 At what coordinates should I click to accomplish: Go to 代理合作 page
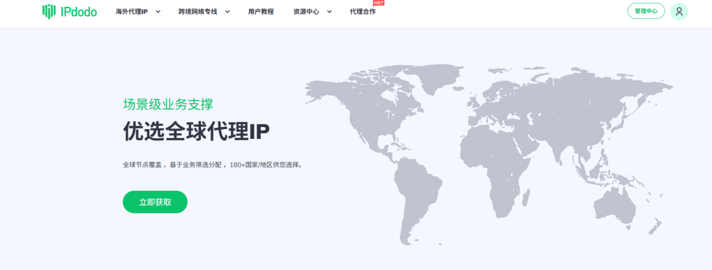point(363,12)
